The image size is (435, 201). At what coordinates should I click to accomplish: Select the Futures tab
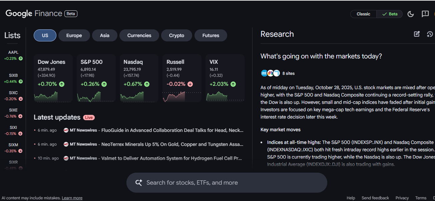211,35
